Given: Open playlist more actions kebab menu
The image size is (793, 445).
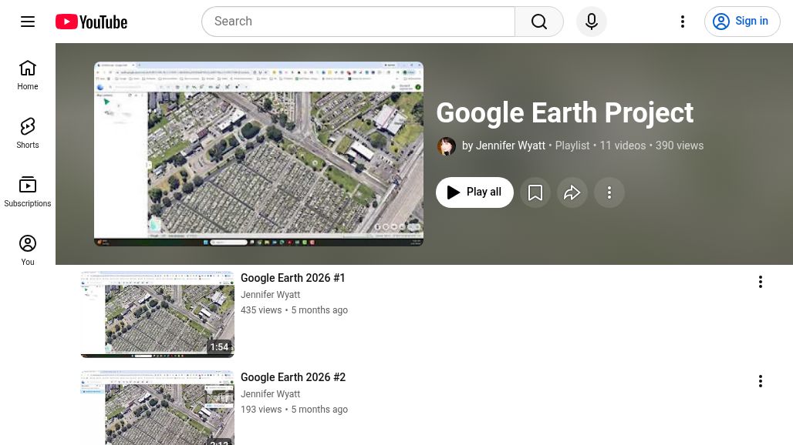Looking at the screenshot, I should pos(609,192).
